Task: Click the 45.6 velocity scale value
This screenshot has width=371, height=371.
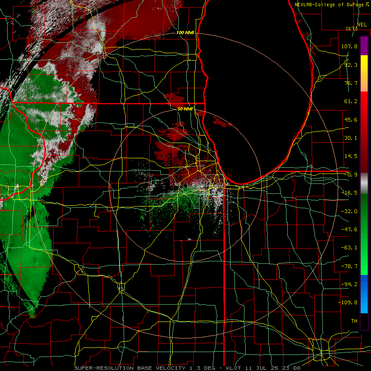Action: pyautogui.click(x=351, y=120)
